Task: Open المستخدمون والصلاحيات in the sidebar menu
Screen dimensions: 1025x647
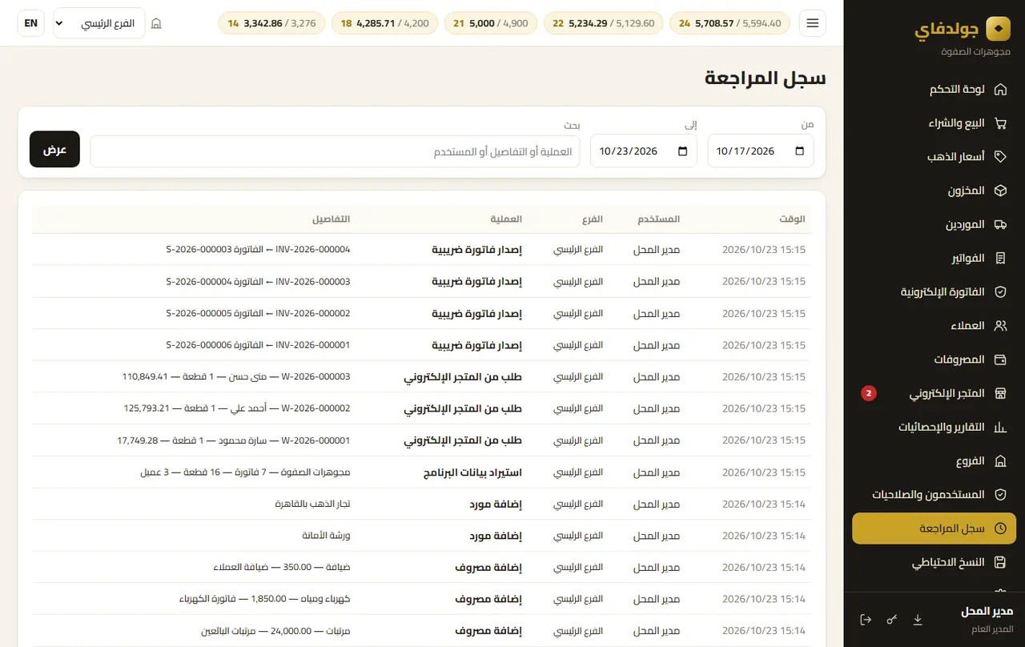Action: 934,495
